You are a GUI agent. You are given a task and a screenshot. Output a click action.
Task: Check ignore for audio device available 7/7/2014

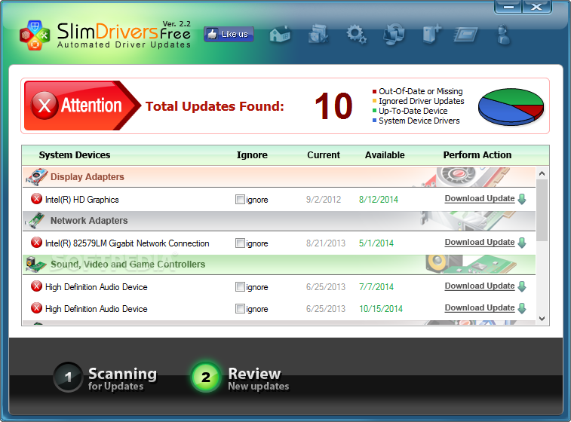(240, 286)
